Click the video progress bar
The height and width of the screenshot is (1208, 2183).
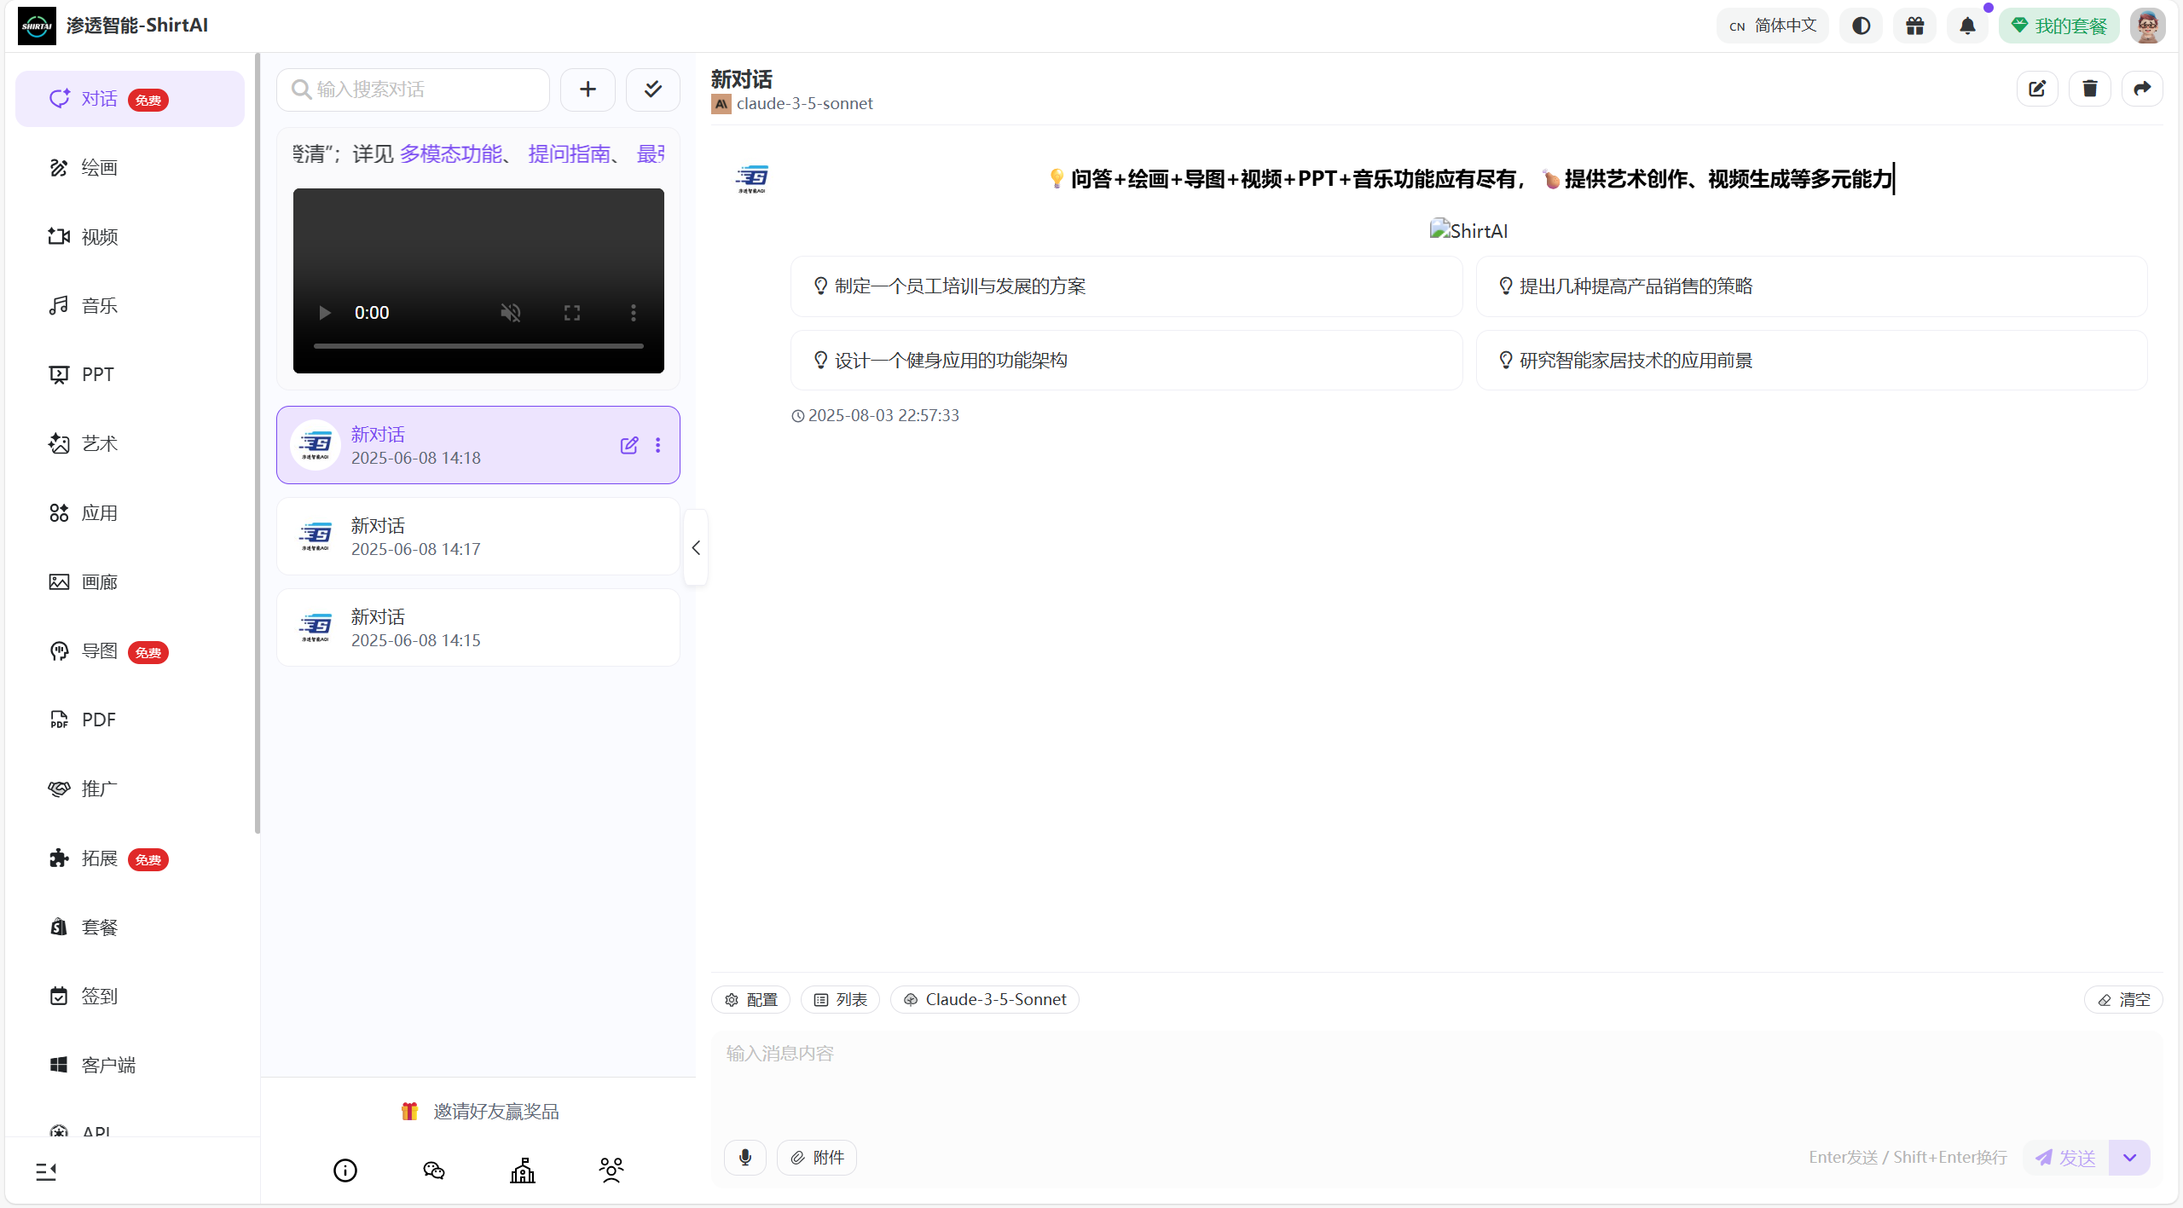(478, 346)
